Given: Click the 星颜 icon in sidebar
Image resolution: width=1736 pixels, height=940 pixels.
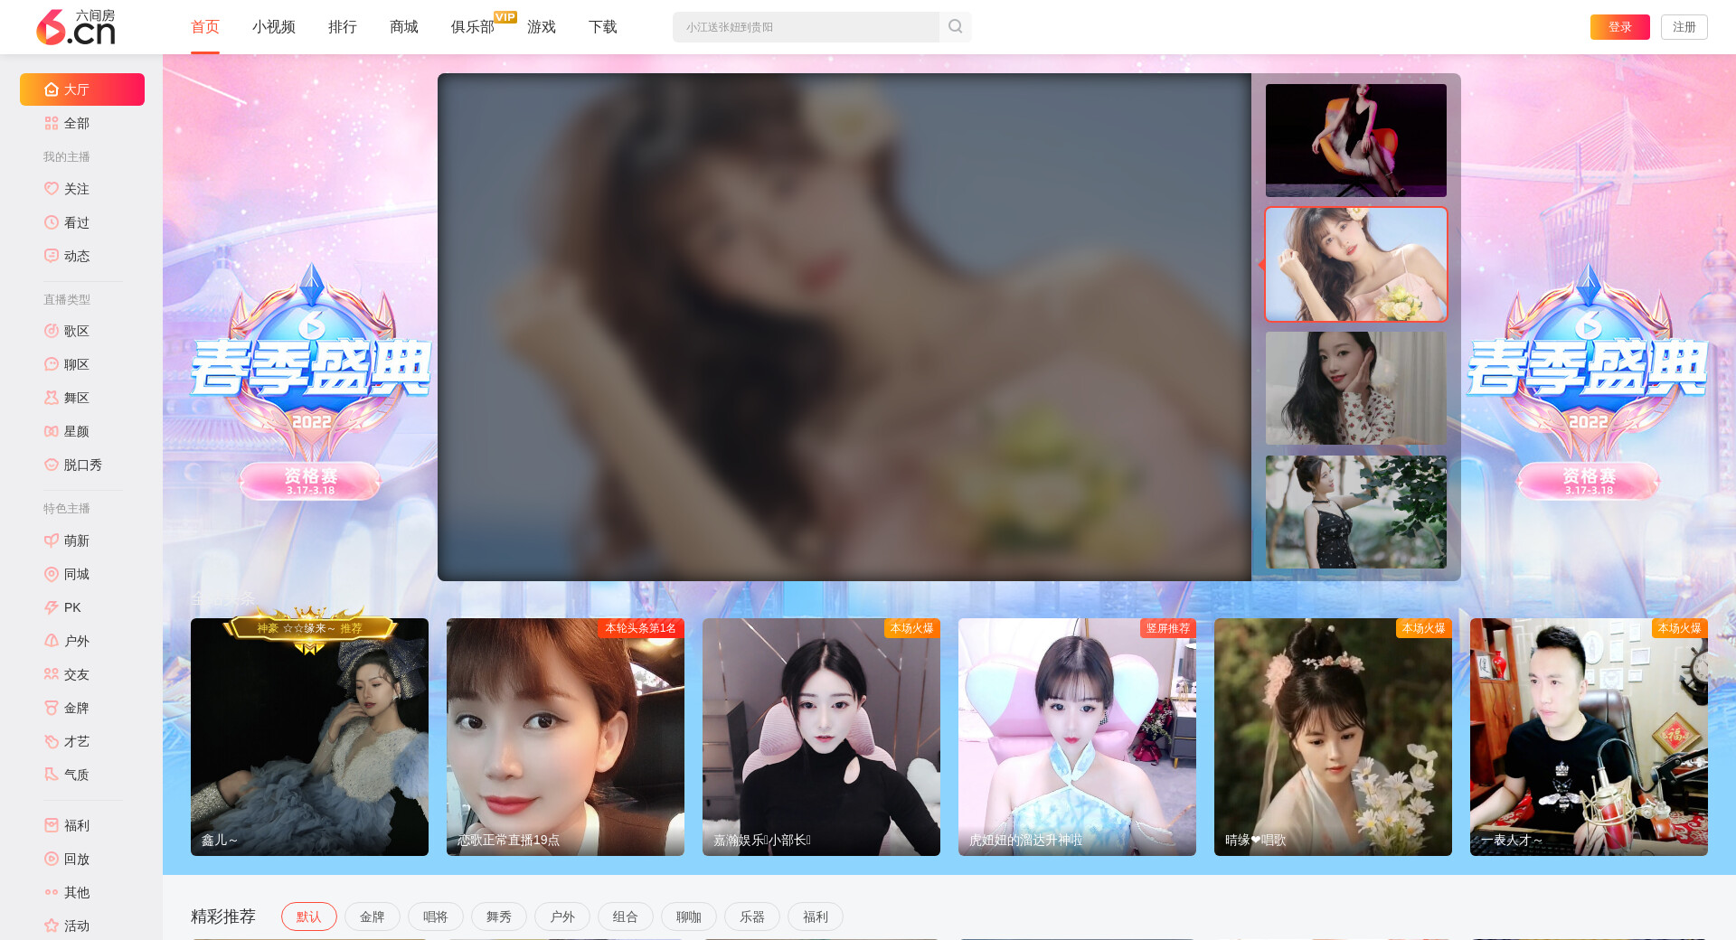Looking at the screenshot, I should [52, 431].
